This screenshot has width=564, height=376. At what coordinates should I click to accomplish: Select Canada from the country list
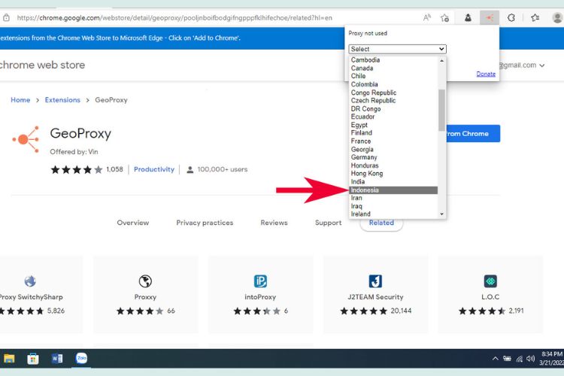point(393,68)
